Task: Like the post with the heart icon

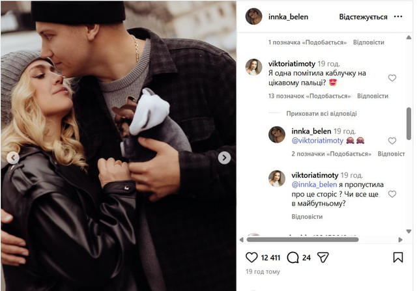Action: coord(252,257)
